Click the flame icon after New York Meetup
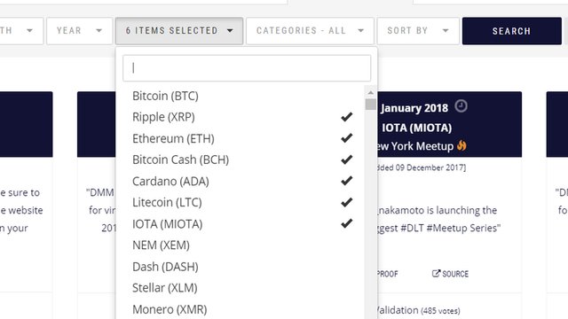 pos(461,145)
